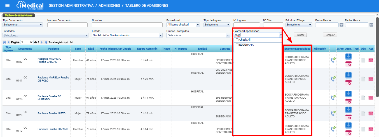This screenshot has height=137, width=379.
Task: Open the Fecha Hasta calendar picker
Action: pos(371,25)
